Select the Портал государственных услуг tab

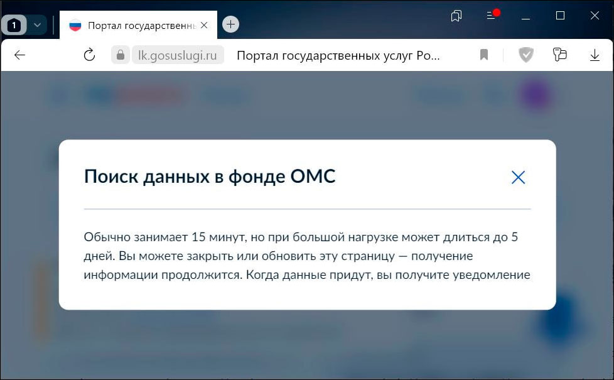138,25
